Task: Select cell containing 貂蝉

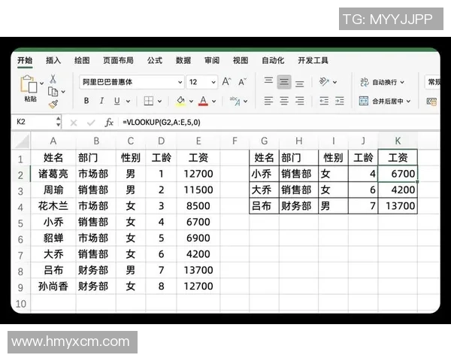Action: click(x=53, y=238)
